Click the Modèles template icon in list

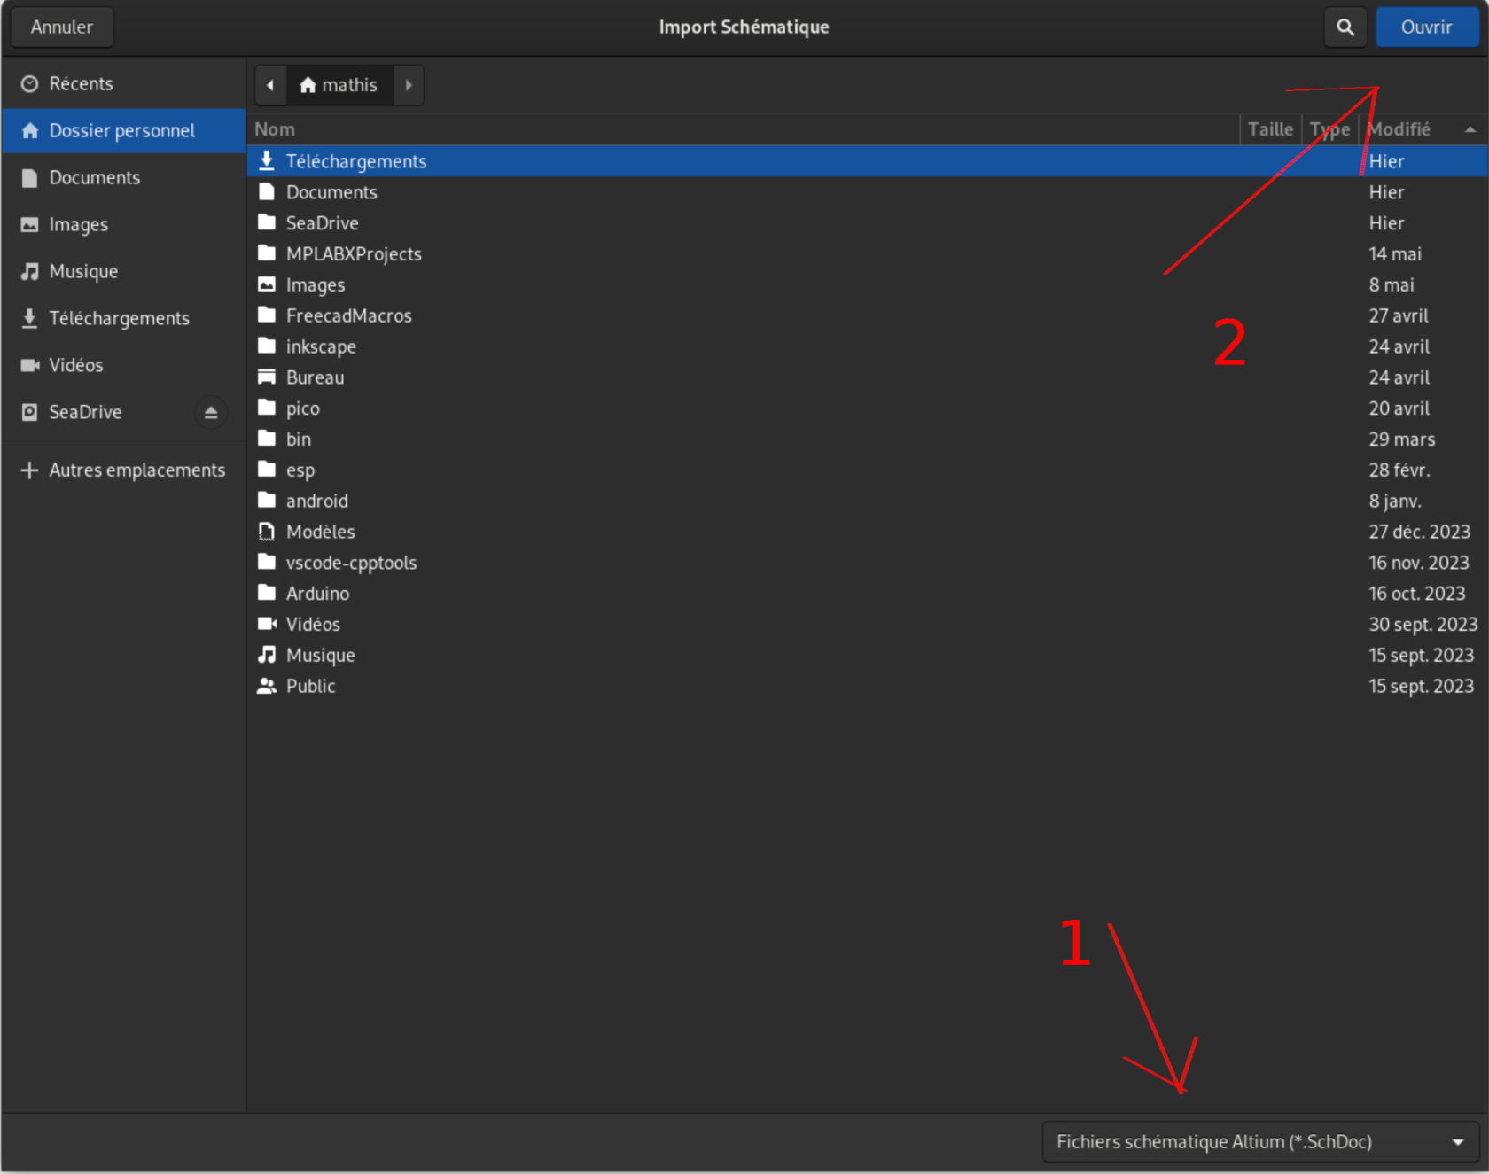click(266, 532)
